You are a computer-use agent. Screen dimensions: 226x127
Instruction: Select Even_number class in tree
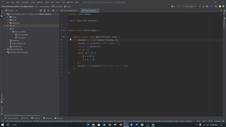pos(21,35)
